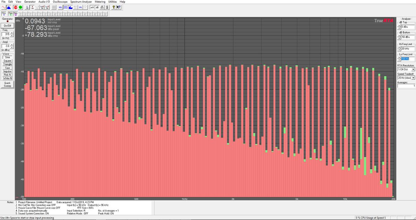The width and height of the screenshot is (416, 220).
Task: Select the White N noise waveform
Action: click(x=7, y=78)
